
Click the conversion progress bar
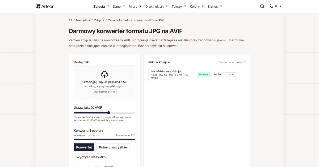(104, 139)
